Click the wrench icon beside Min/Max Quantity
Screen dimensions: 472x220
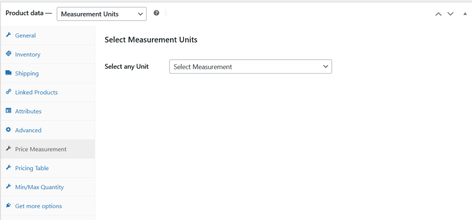pyautogui.click(x=8, y=187)
